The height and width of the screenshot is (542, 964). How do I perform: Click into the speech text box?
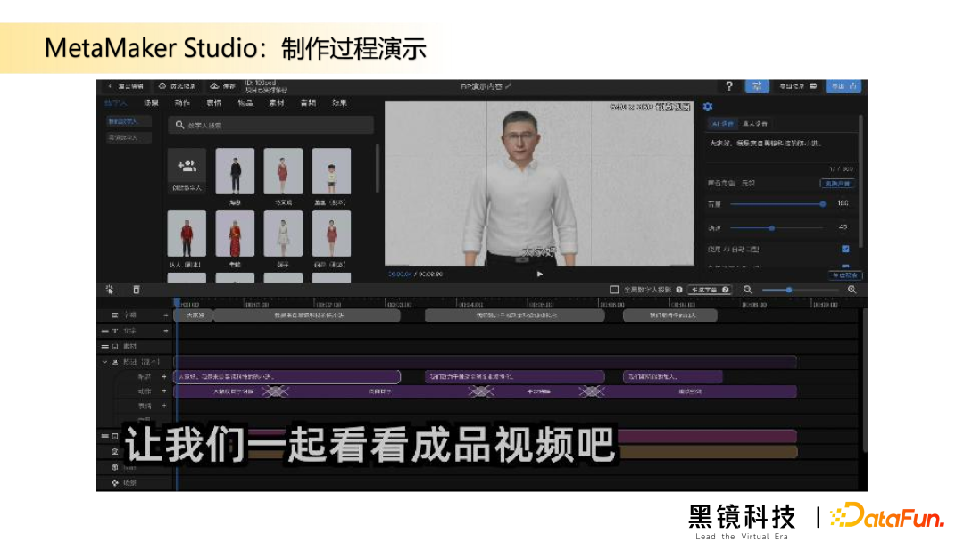[x=781, y=147]
